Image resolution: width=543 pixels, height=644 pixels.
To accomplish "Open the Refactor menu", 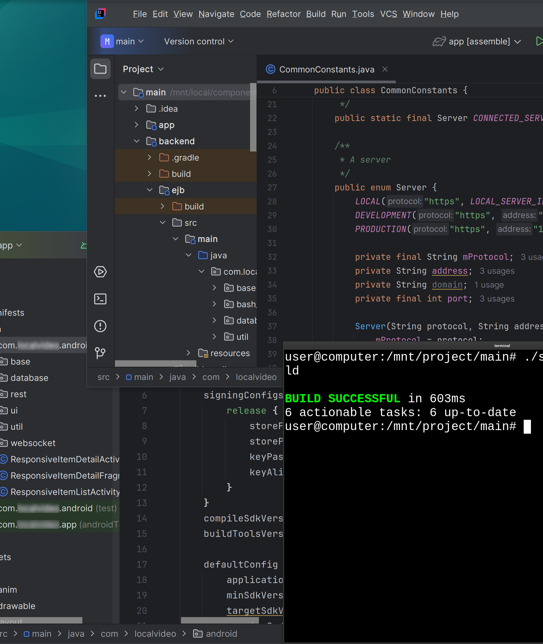I will coord(283,14).
